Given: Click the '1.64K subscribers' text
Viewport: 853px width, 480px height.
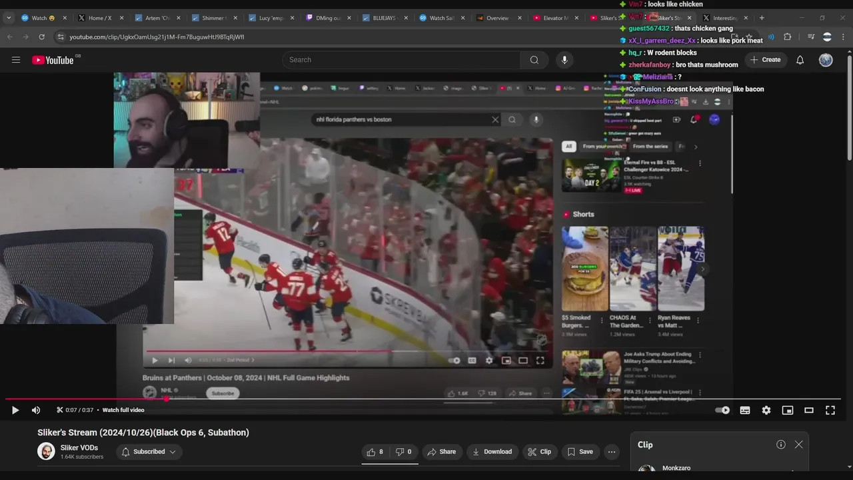Looking at the screenshot, I should tap(82, 457).
